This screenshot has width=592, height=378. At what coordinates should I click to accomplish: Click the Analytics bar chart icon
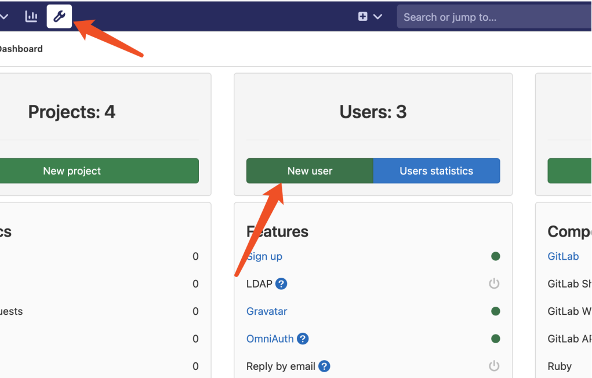[x=31, y=16]
